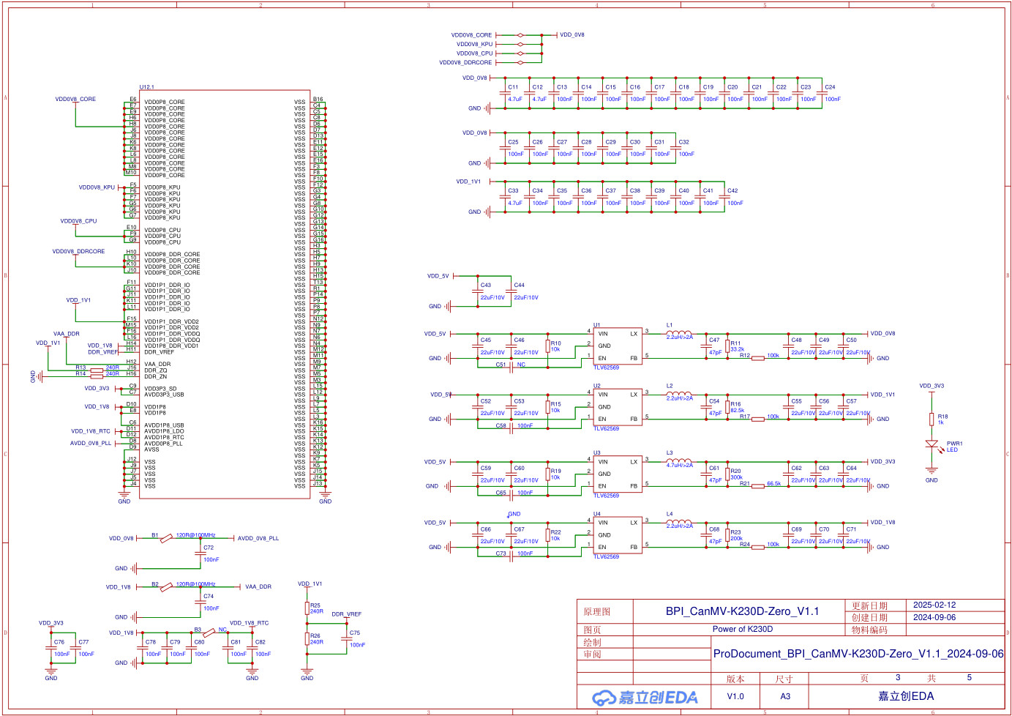Select the U1 TLV62569 regulator block
This screenshot has width=1012, height=716.
click(618, 346)
